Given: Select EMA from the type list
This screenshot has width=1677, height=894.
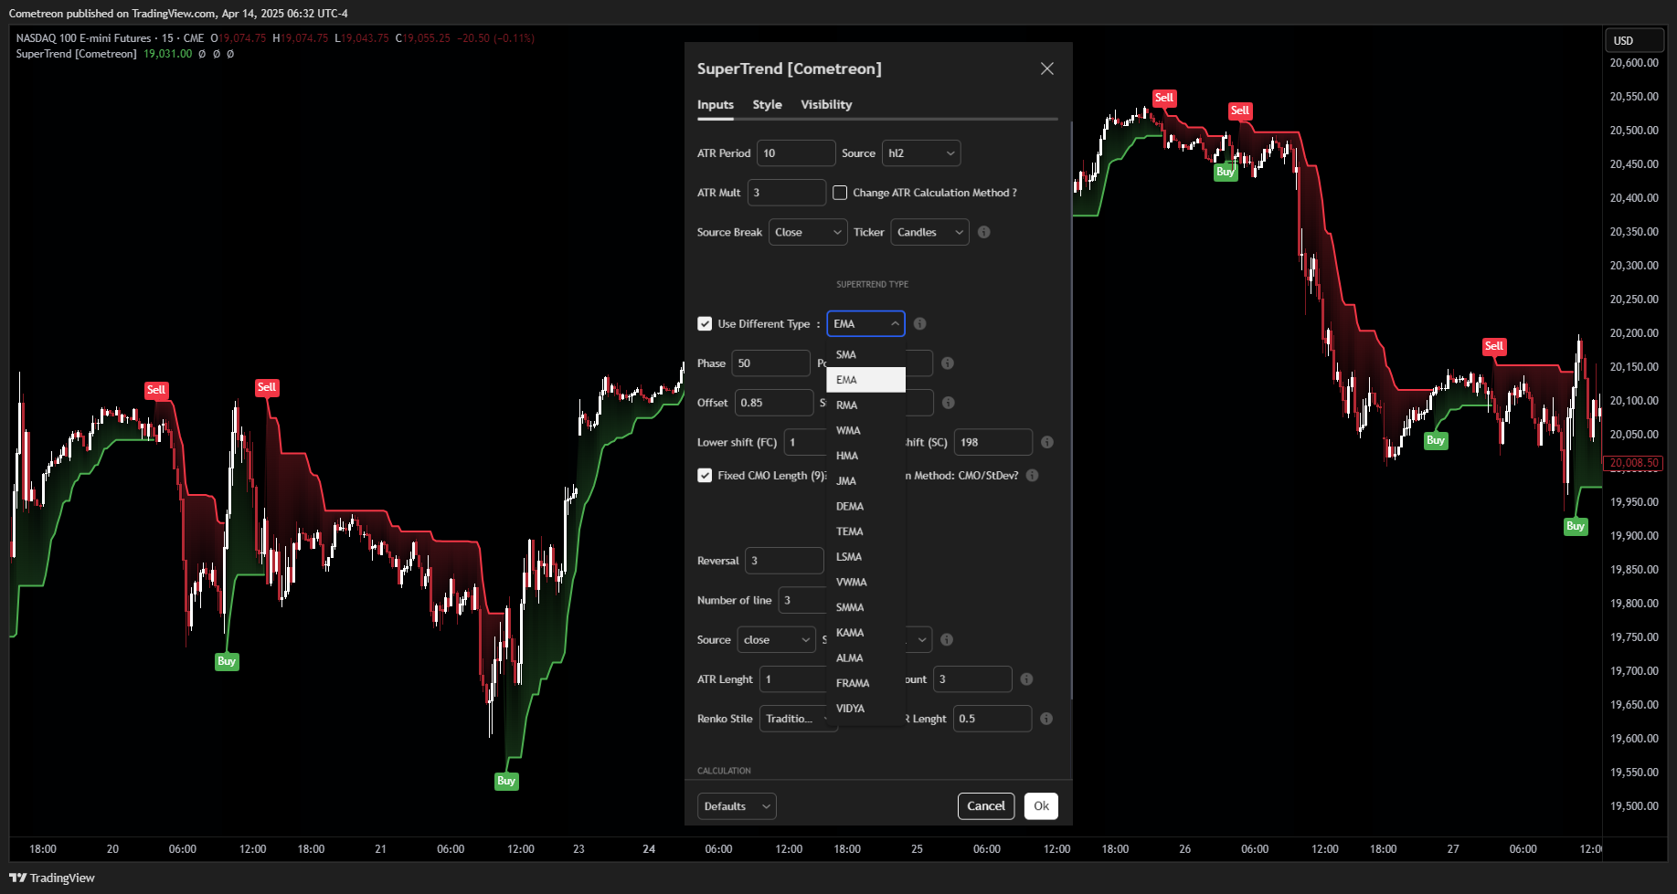Looking at the screenshot, I should click(x=865, y=380).
